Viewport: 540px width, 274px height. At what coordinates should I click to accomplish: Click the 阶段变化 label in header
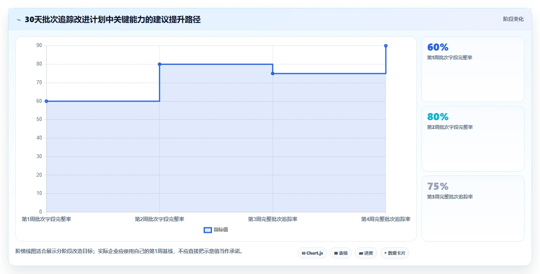[x=513, y=19]
